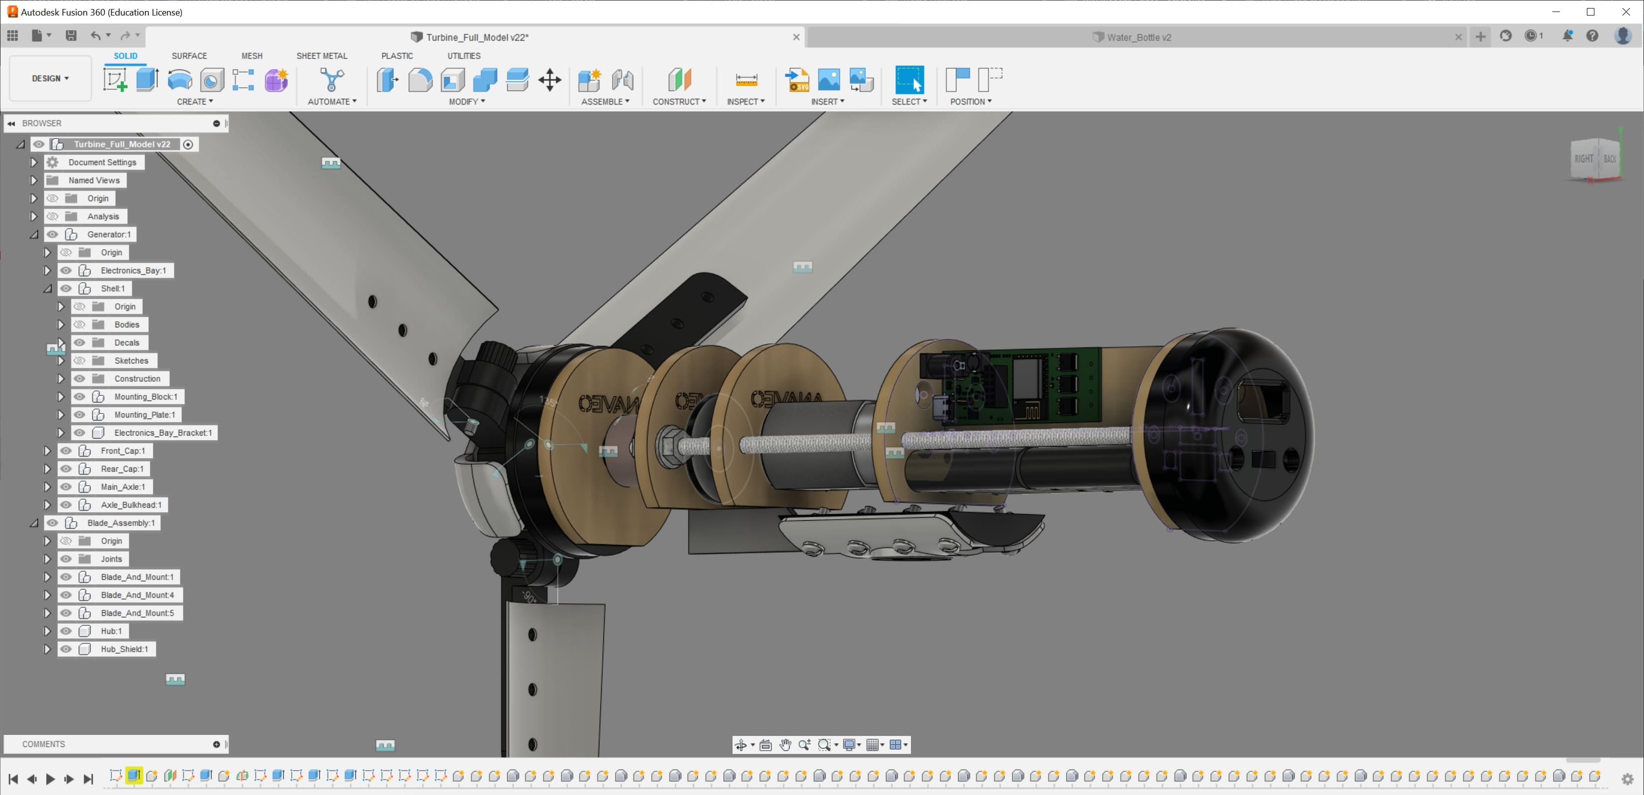Open the DESIGN workspace dropdown
The width and height of the screenshot is (1644, 795).
(x=51, y=79)
